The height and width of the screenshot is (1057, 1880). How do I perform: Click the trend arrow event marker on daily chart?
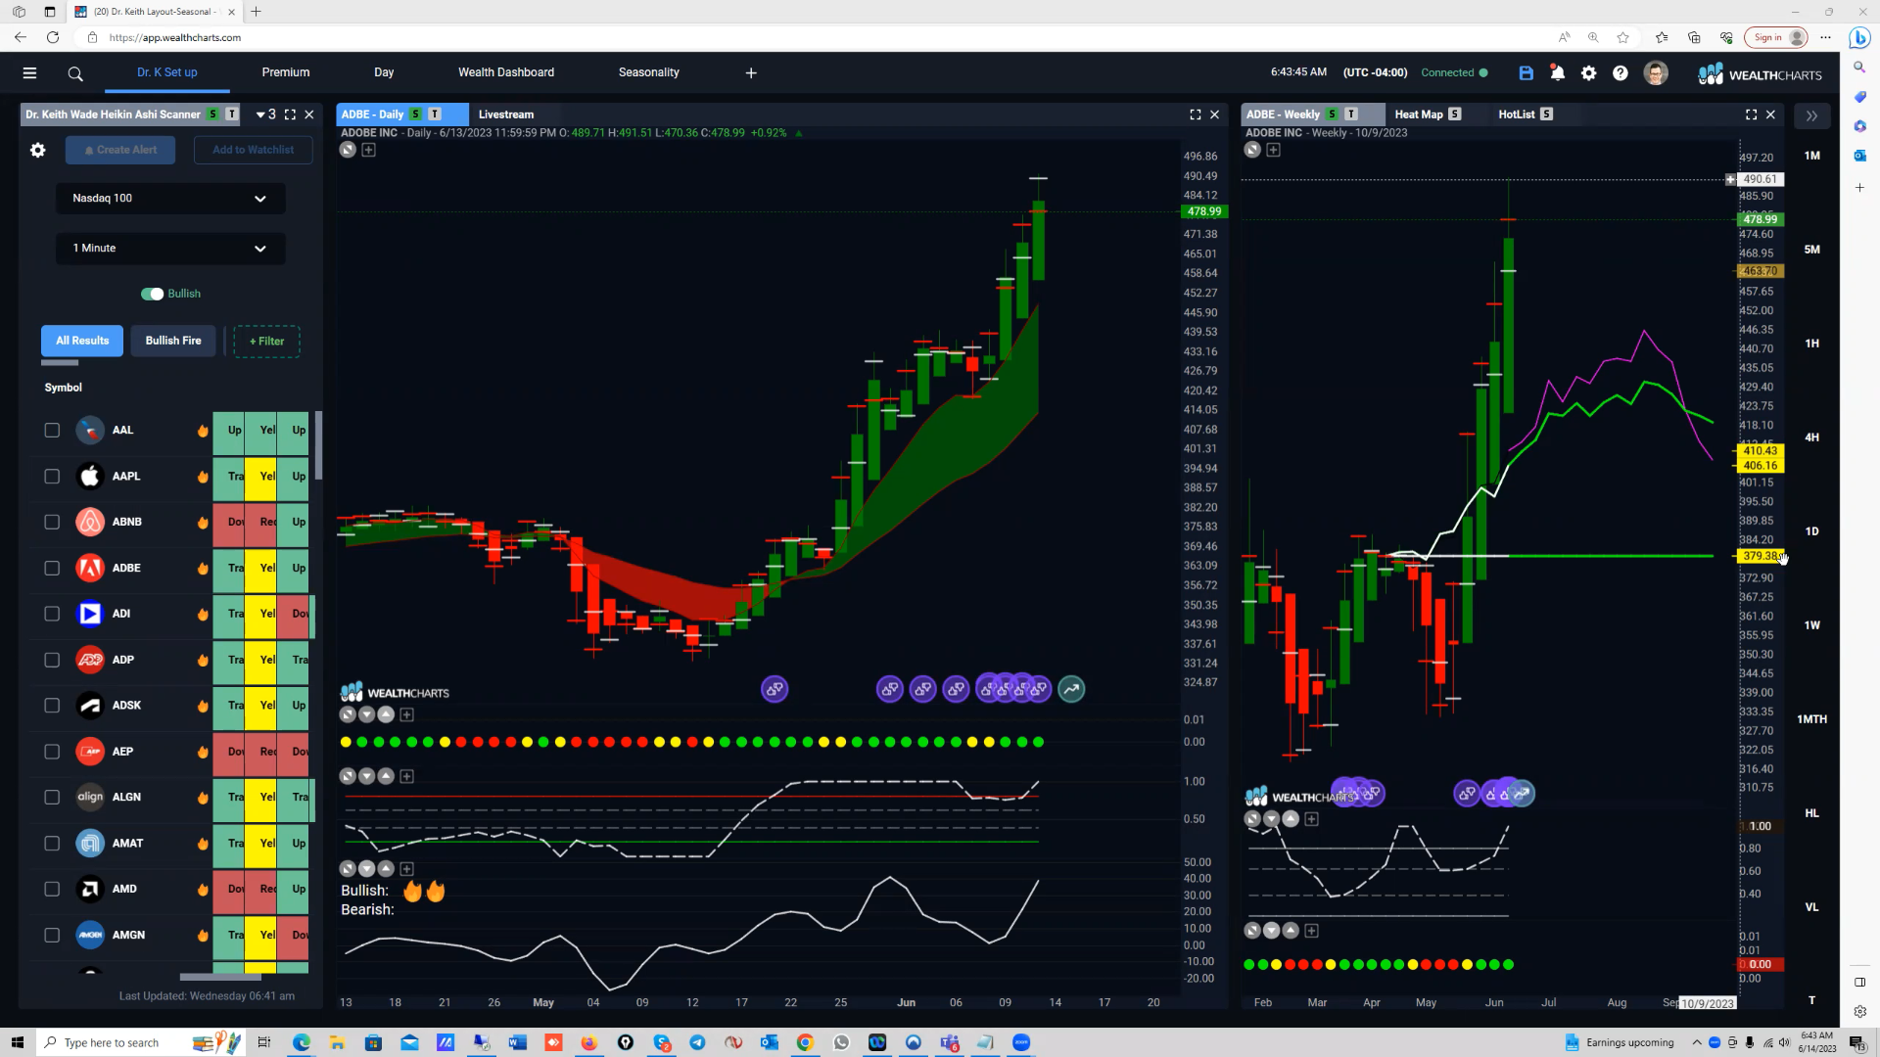point(1071,689)
